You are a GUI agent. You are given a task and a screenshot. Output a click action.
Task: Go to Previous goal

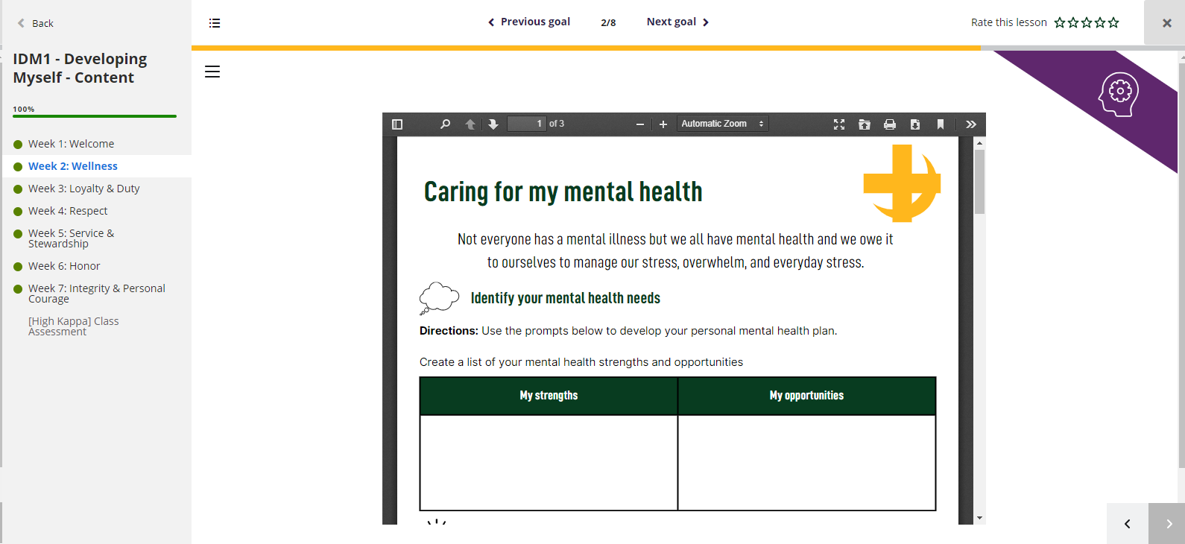coord(529,22)
